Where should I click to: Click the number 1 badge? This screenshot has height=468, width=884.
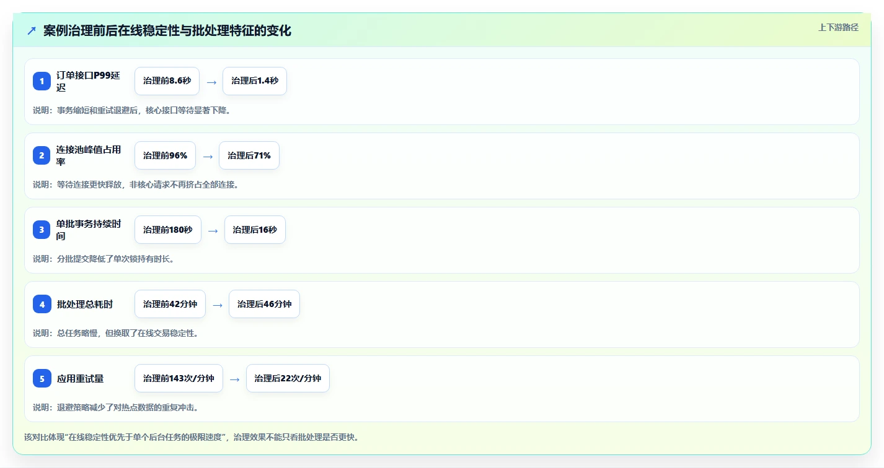(42, 81)
